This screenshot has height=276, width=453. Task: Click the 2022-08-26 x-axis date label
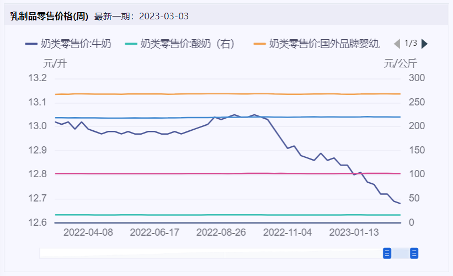point(221,232)
